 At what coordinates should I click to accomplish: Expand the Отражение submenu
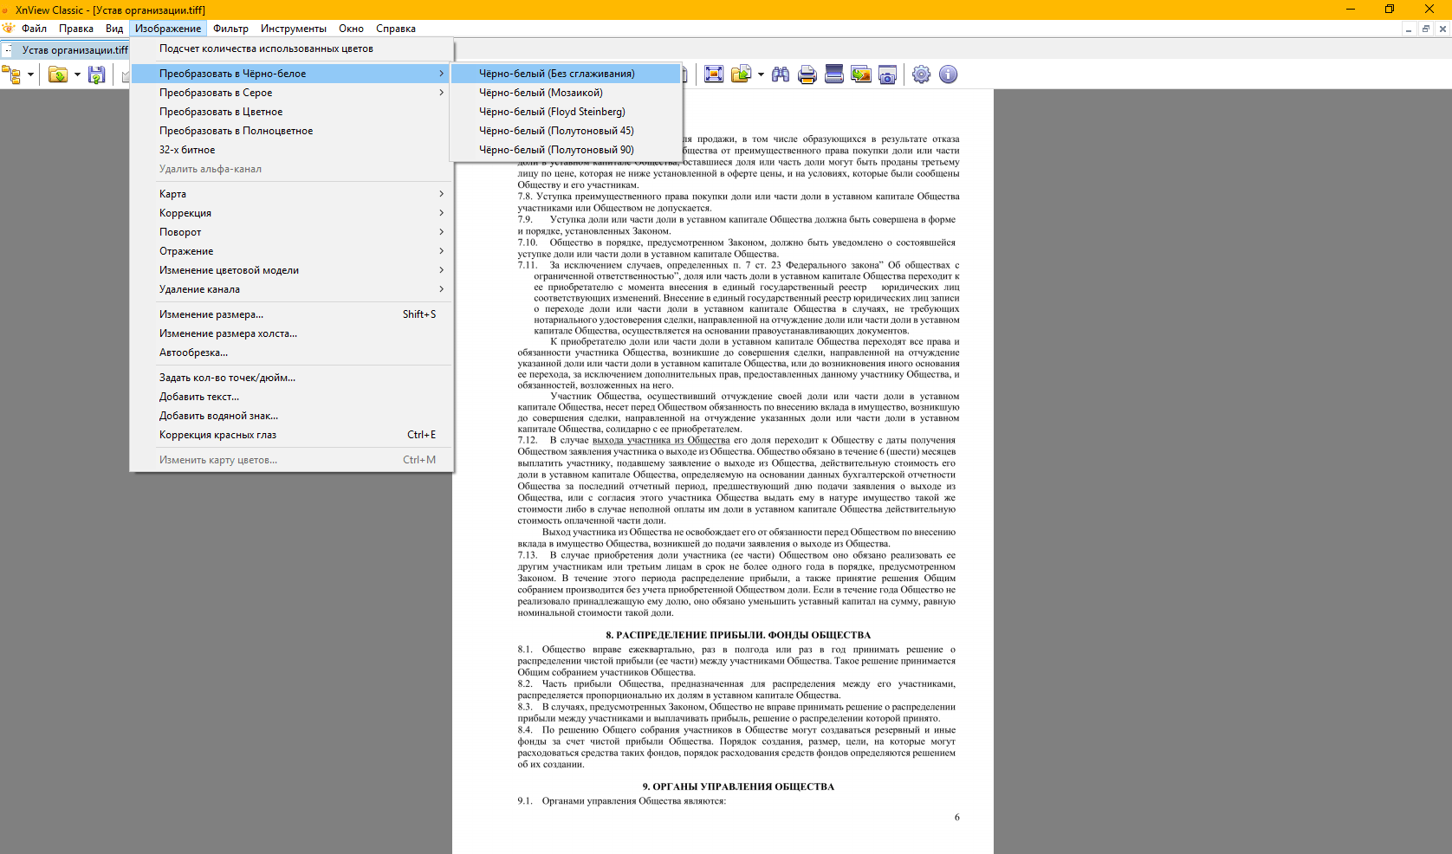[292, 251]
